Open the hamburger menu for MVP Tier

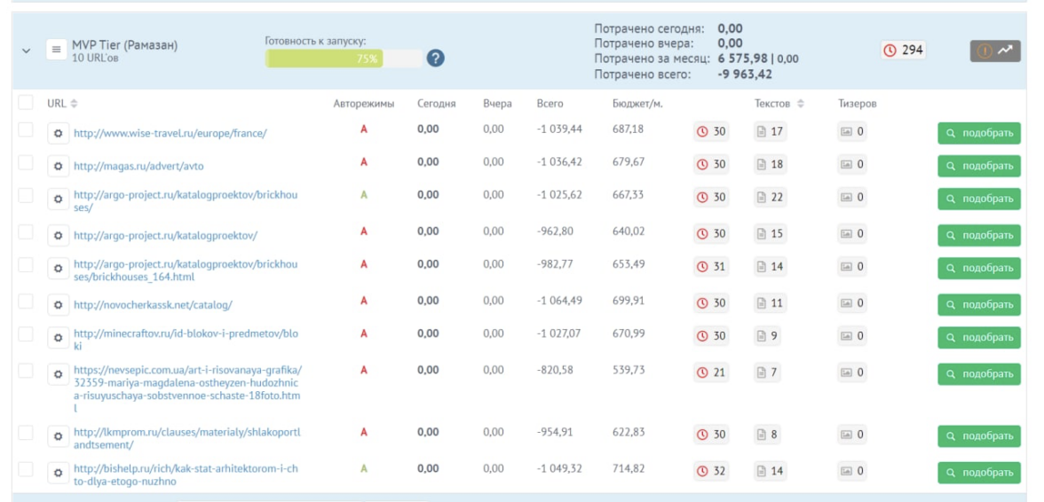pos(57,50)
